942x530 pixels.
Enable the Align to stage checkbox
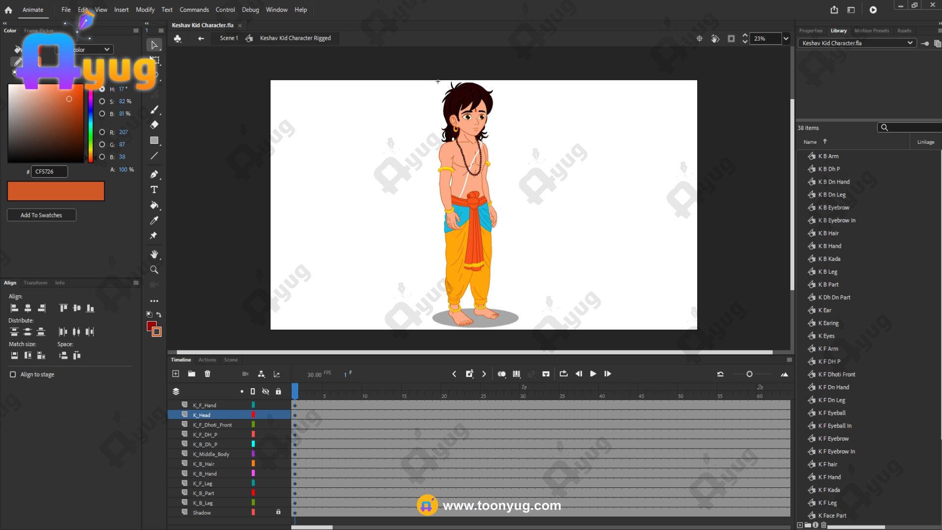click(x=13, y=374)
